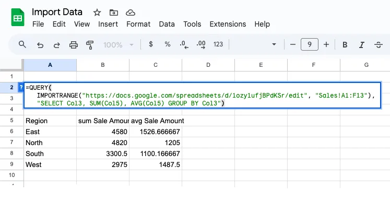The width and height of the screenshot is (390, 202).
Task: Open the Extensions menu
Action: point(228,24)
